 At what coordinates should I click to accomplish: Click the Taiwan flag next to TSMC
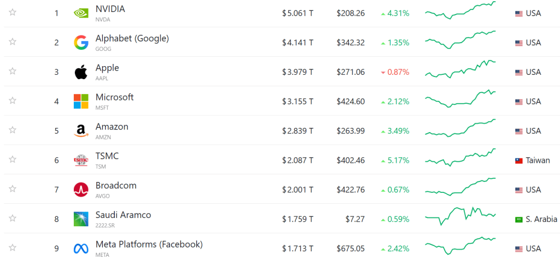tap(519, 161)
